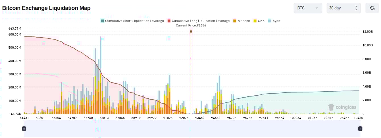Click the Bitcoin Exchange Liquidation Map title
Screen dimensions: 381x138
(x=46, y=8)
